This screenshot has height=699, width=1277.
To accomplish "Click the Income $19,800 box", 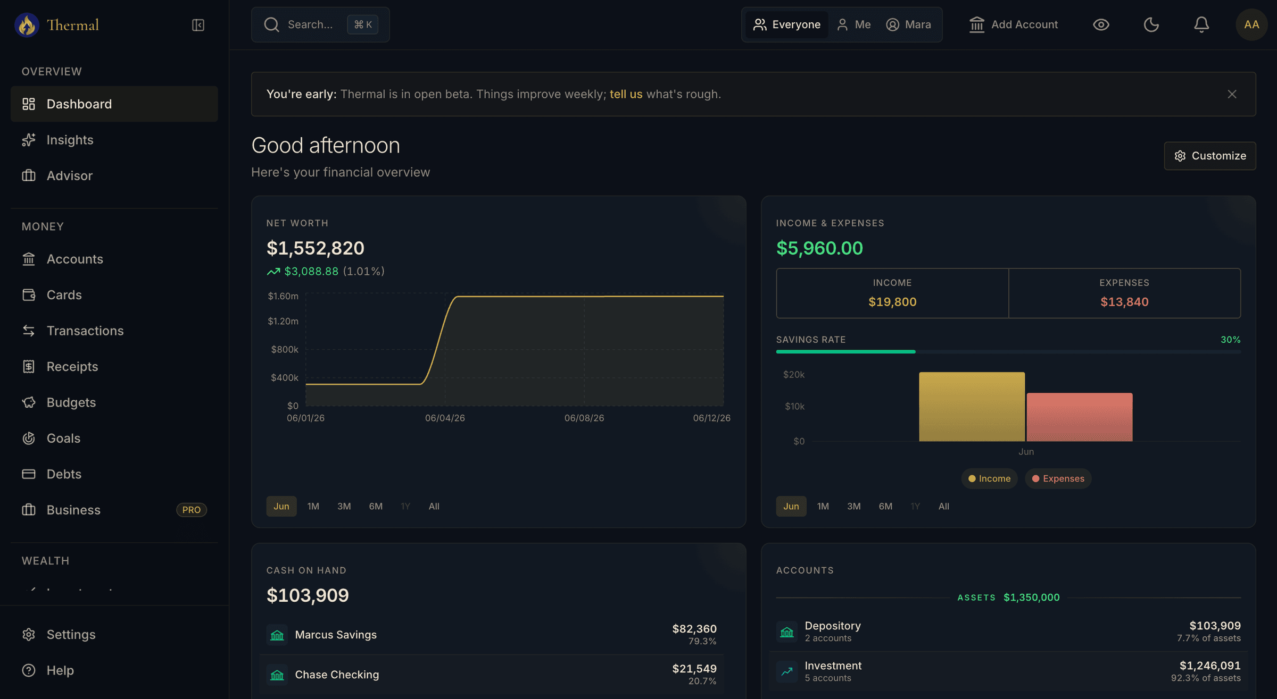I will point(892,293).
